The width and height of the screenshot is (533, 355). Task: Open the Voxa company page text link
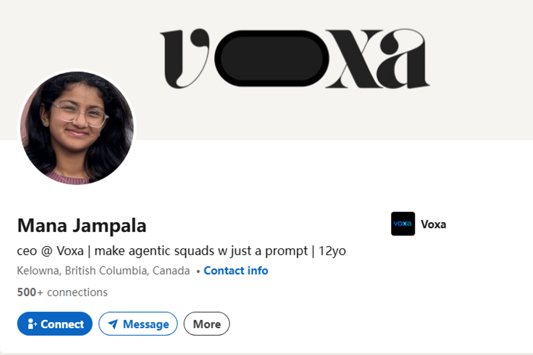[x=433, y=224]
